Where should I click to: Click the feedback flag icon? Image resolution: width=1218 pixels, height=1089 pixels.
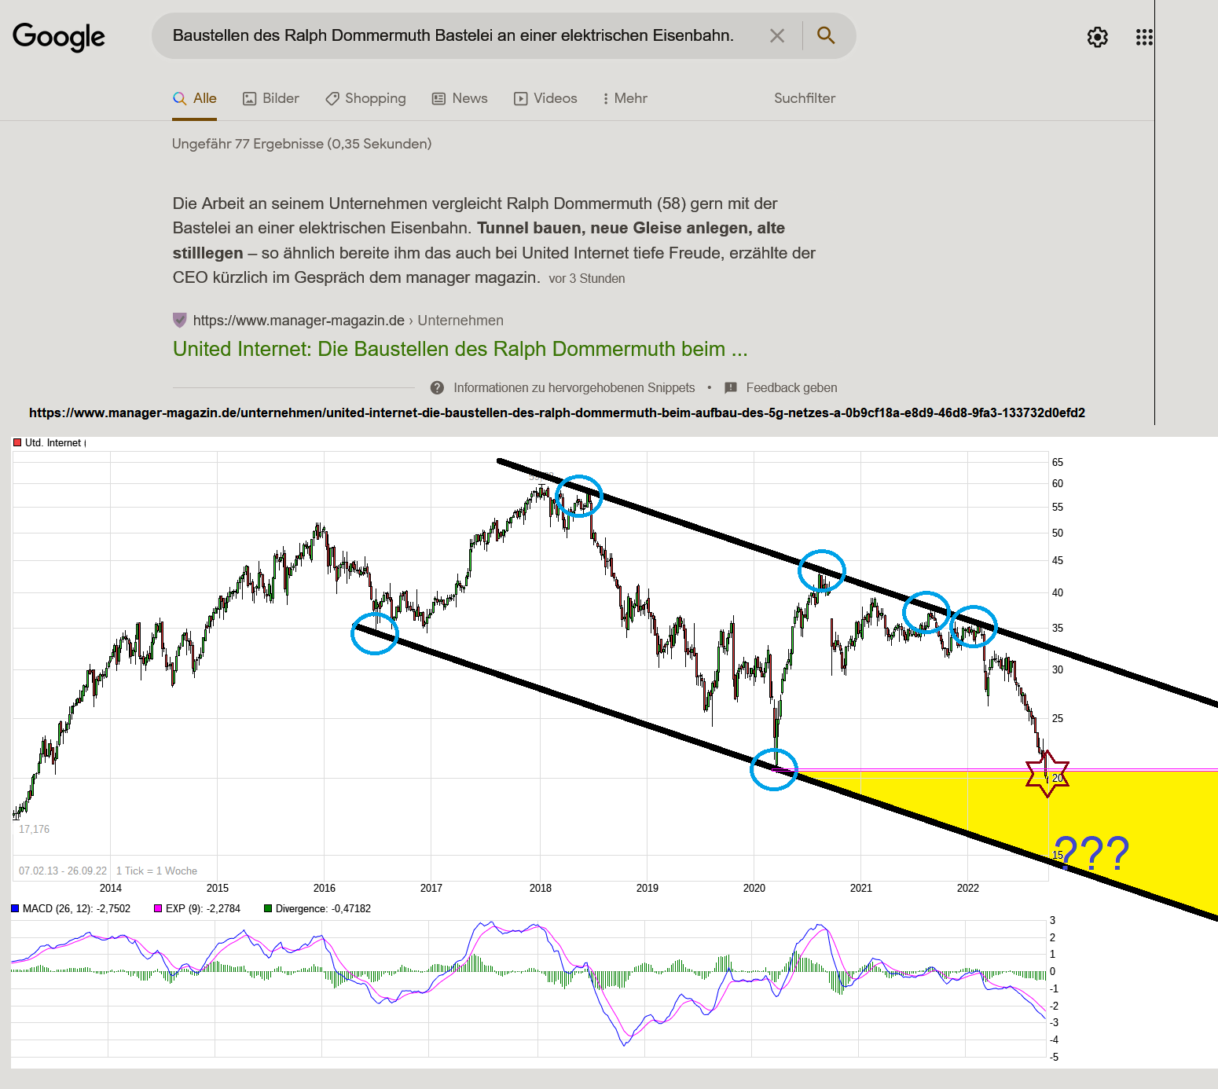point(731,387)
